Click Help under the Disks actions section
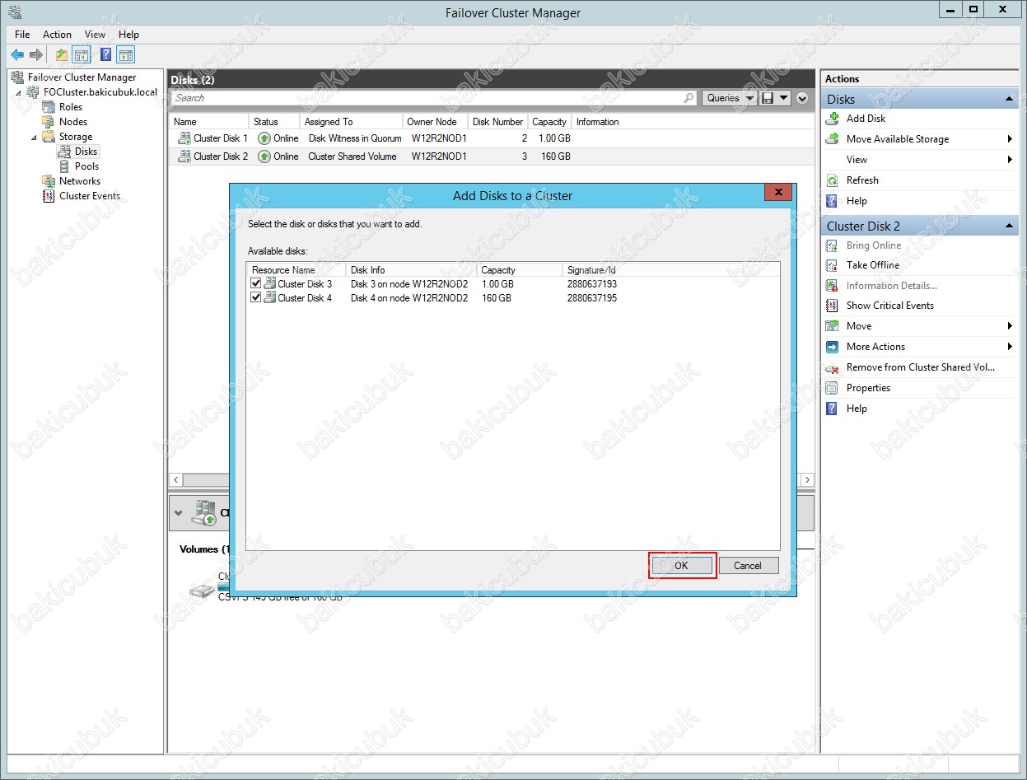 (857, 201)
